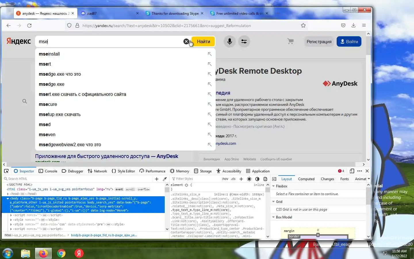Toggle the .cls classes panel

tap(233, 179)
